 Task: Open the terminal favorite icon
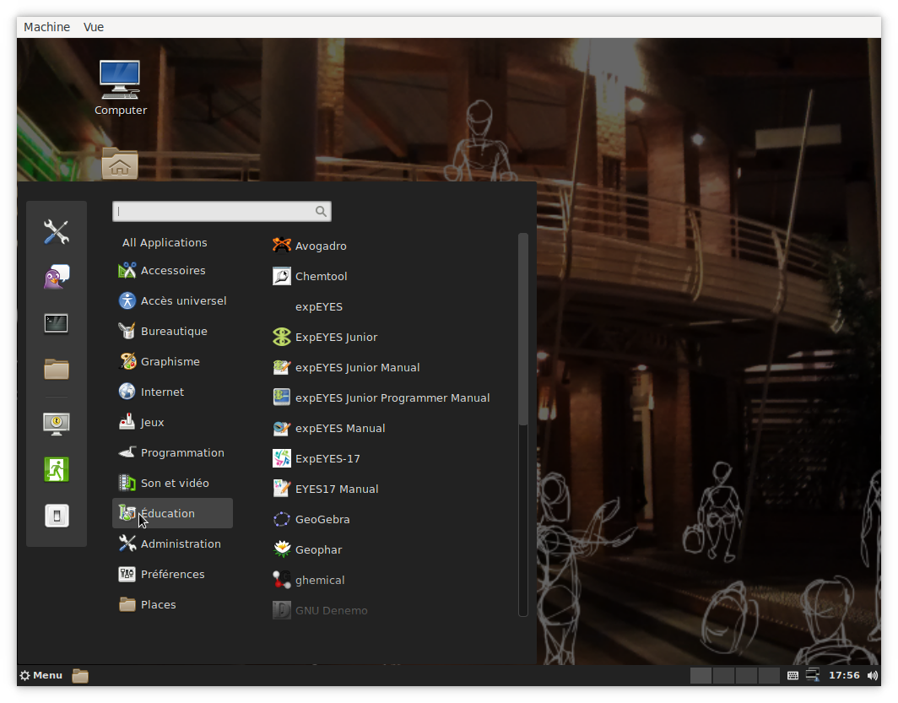tap(56, 323)
